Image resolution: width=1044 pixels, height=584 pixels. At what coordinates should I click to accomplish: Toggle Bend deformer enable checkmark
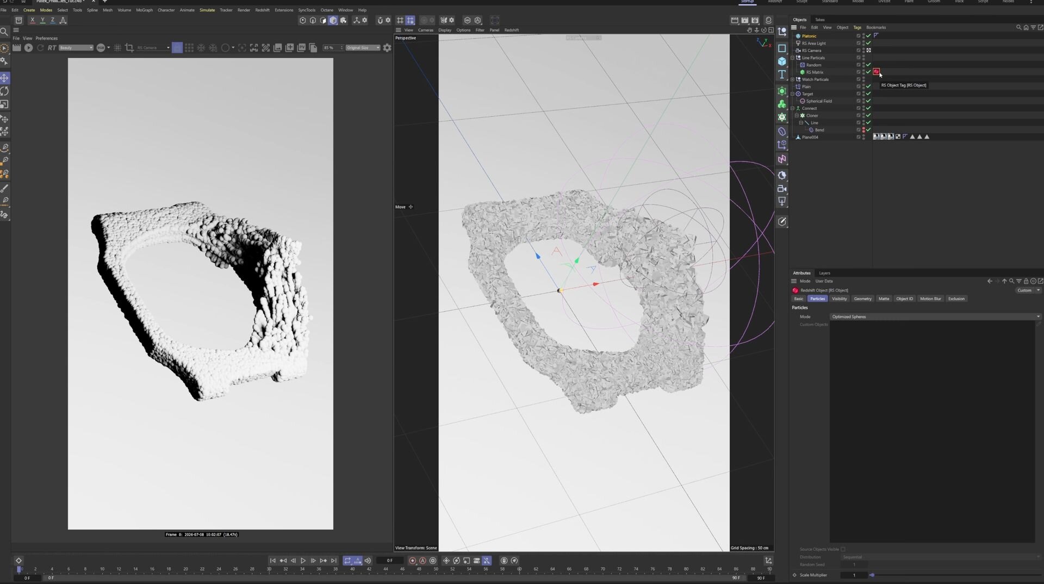868,130
